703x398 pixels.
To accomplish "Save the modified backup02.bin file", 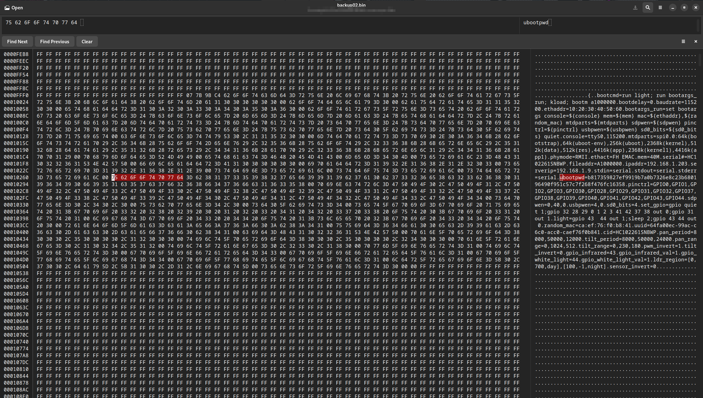I will (x=635, y=7).
